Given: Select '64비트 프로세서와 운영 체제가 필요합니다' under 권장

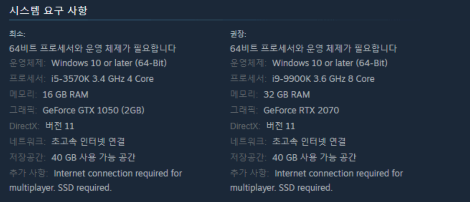Looking at the screenshot, I should pyautogui.click(x=314, y=49).
